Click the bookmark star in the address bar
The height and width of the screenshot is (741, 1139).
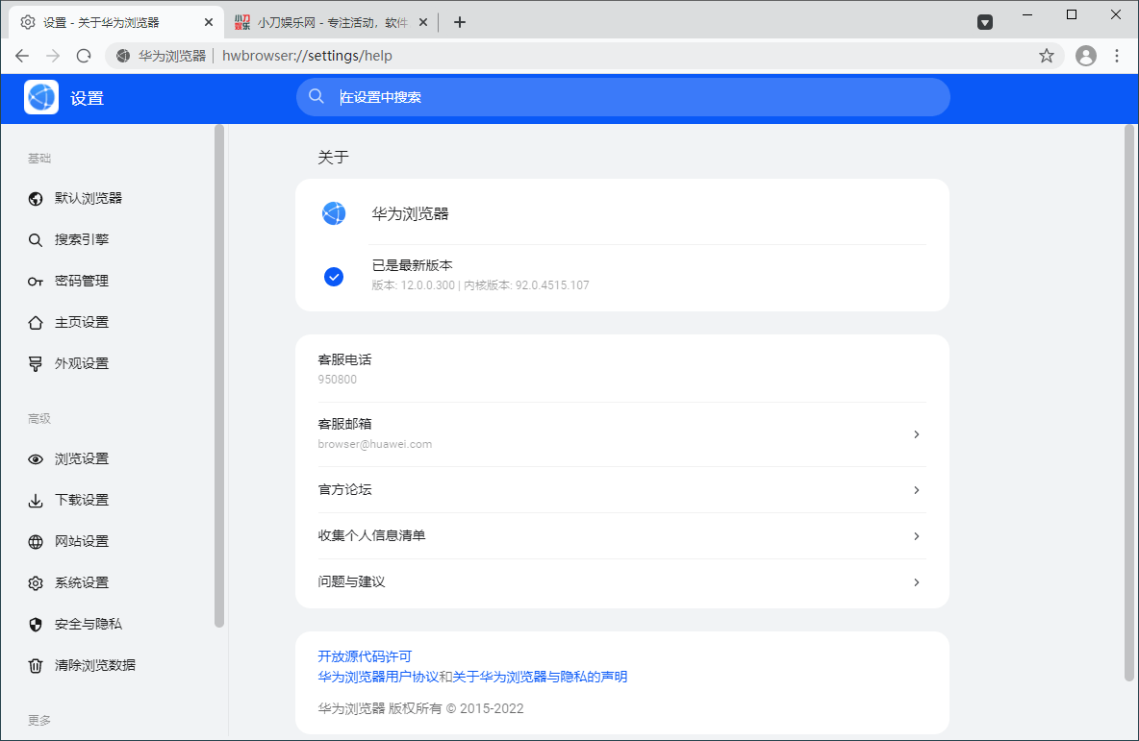[1046, 56]
